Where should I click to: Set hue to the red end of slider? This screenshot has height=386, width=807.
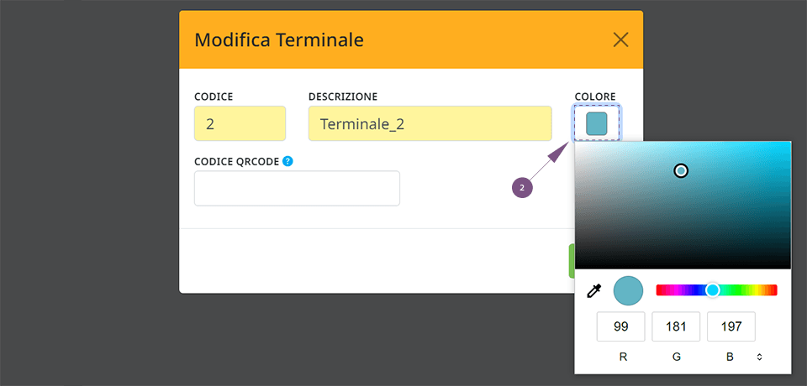click(658, 290)
